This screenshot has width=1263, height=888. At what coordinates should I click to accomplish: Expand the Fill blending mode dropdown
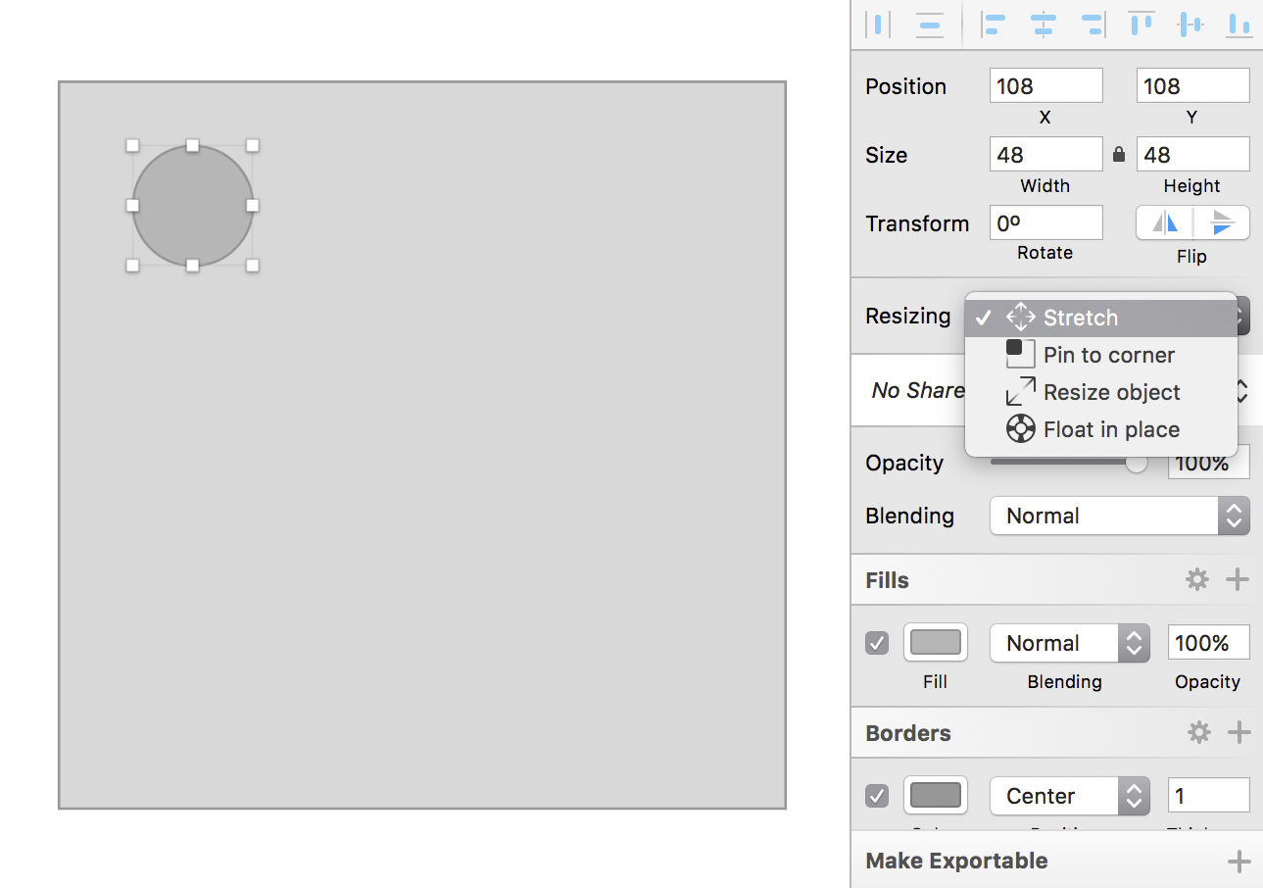click(x=1069, y=643)
